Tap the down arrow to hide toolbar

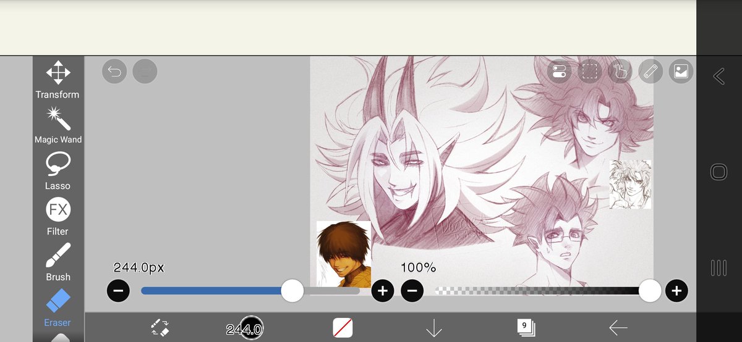pyautogui.click(x=434, y=327)
